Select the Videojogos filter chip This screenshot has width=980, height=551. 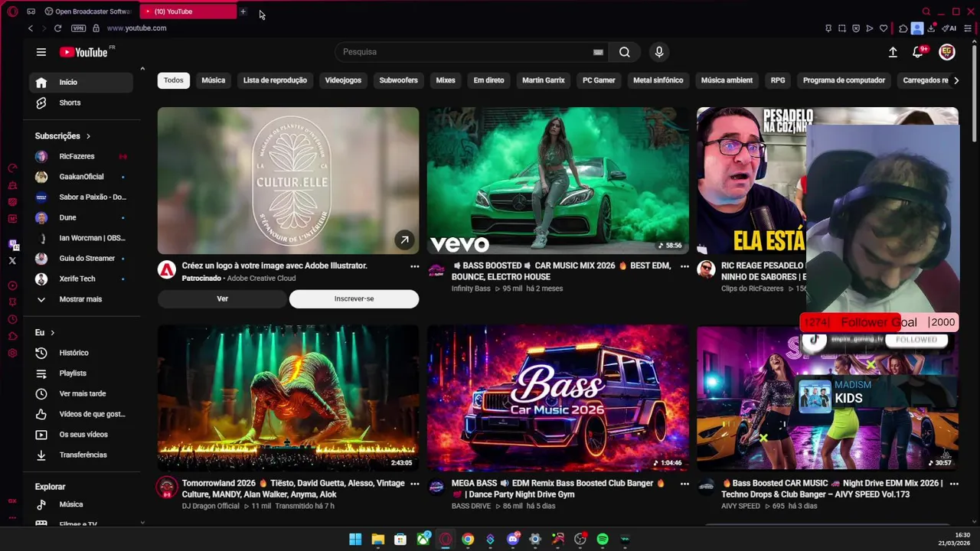coord(343,80)
